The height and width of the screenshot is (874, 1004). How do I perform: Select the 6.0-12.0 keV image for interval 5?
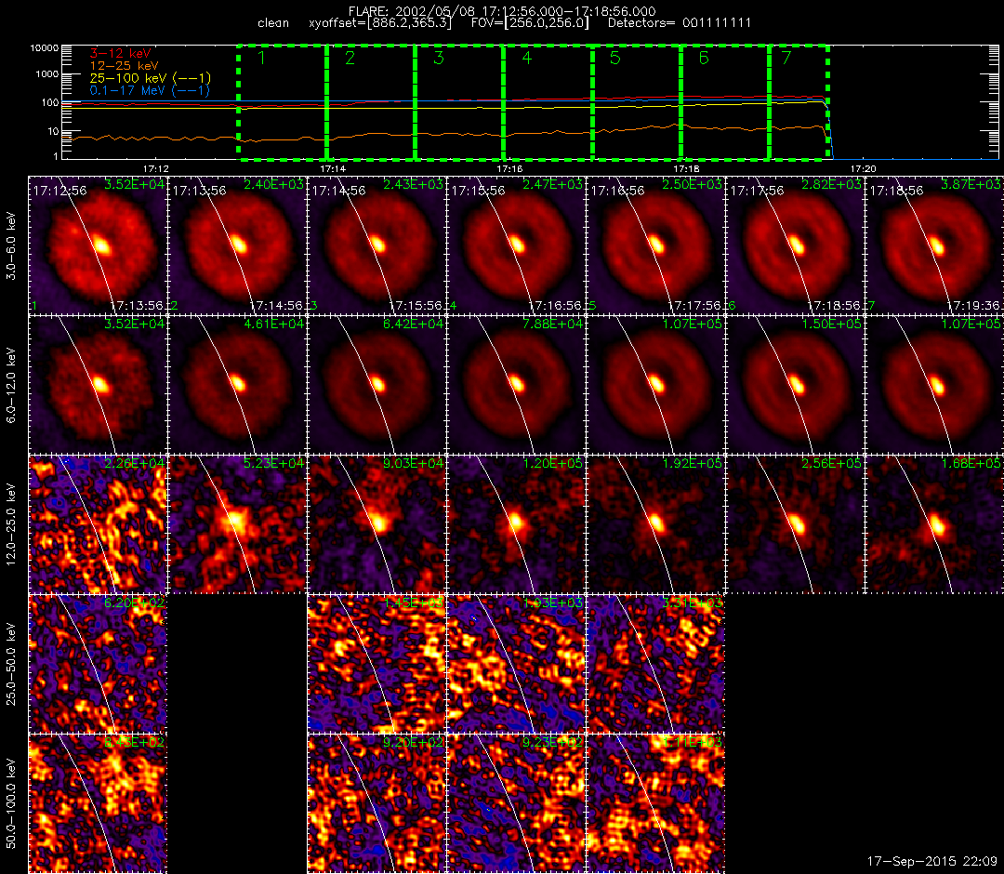656,385
